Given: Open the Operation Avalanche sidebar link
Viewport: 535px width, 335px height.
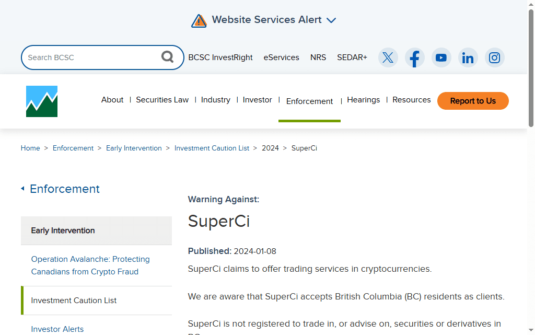Looking at the screenshot, I should (90, 265).
